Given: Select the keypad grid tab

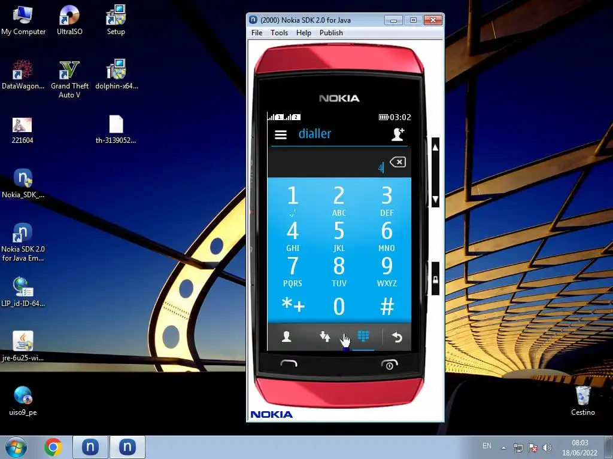Looking at the screenshot, I should pos(363,336).
